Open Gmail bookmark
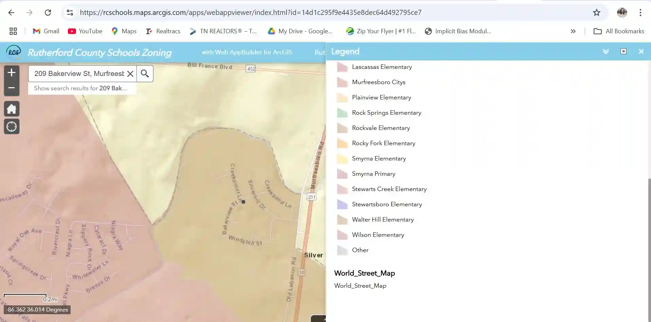 46,31
